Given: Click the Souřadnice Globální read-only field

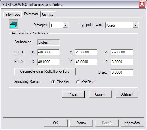Looking at the screenshot, I should point(49,42).
